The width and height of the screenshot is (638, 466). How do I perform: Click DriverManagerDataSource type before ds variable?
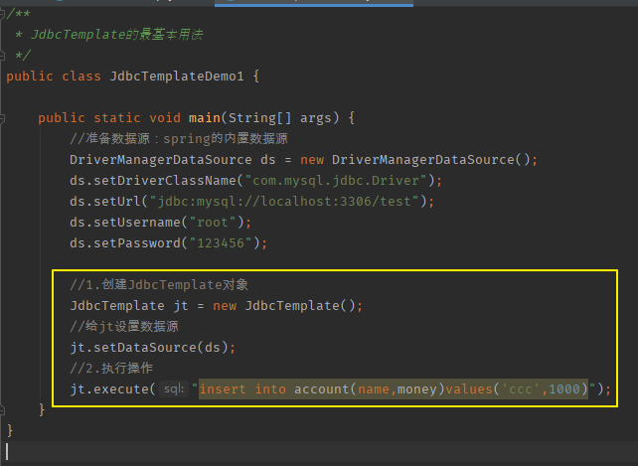click(x=161, y=160)
